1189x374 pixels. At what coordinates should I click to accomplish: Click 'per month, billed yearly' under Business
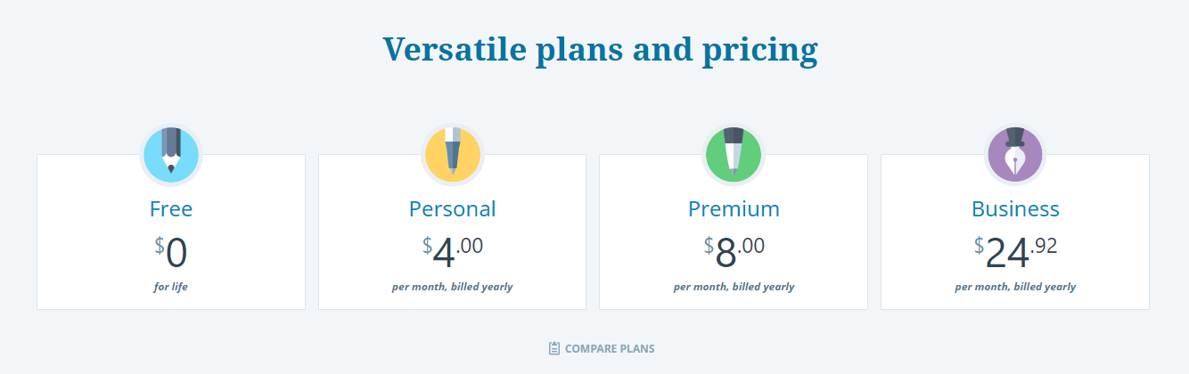tap(1015, 287)
